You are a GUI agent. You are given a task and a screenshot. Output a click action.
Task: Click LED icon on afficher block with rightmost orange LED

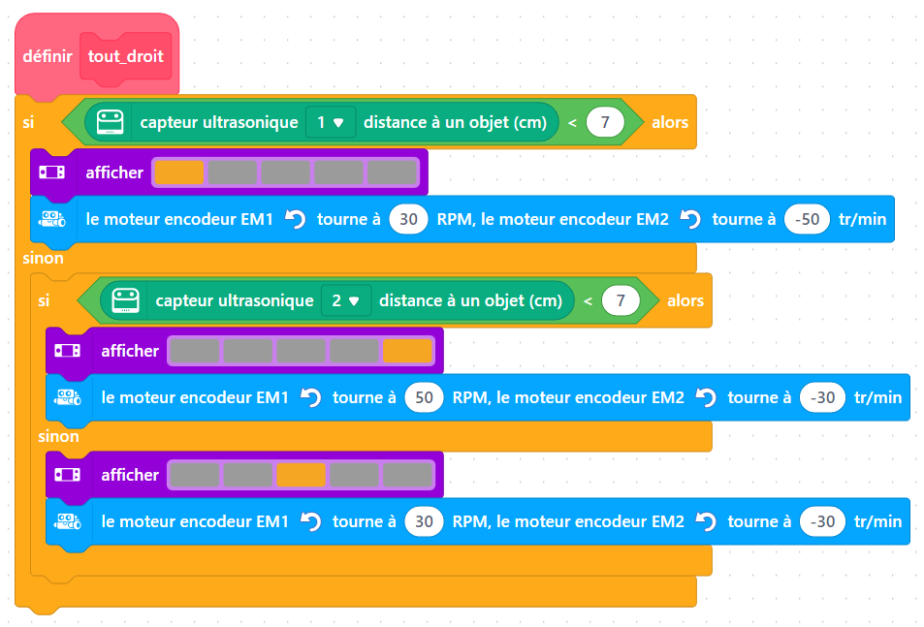[67, 351]
